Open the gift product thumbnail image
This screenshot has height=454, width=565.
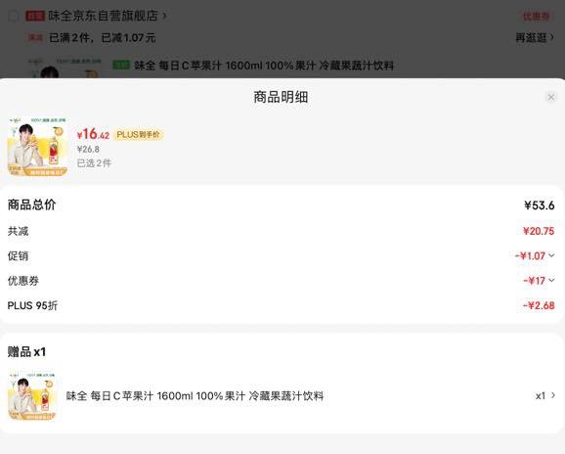(32, 396)
